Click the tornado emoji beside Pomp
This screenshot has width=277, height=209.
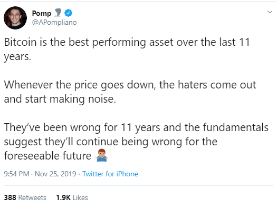(x=58, y=13)
